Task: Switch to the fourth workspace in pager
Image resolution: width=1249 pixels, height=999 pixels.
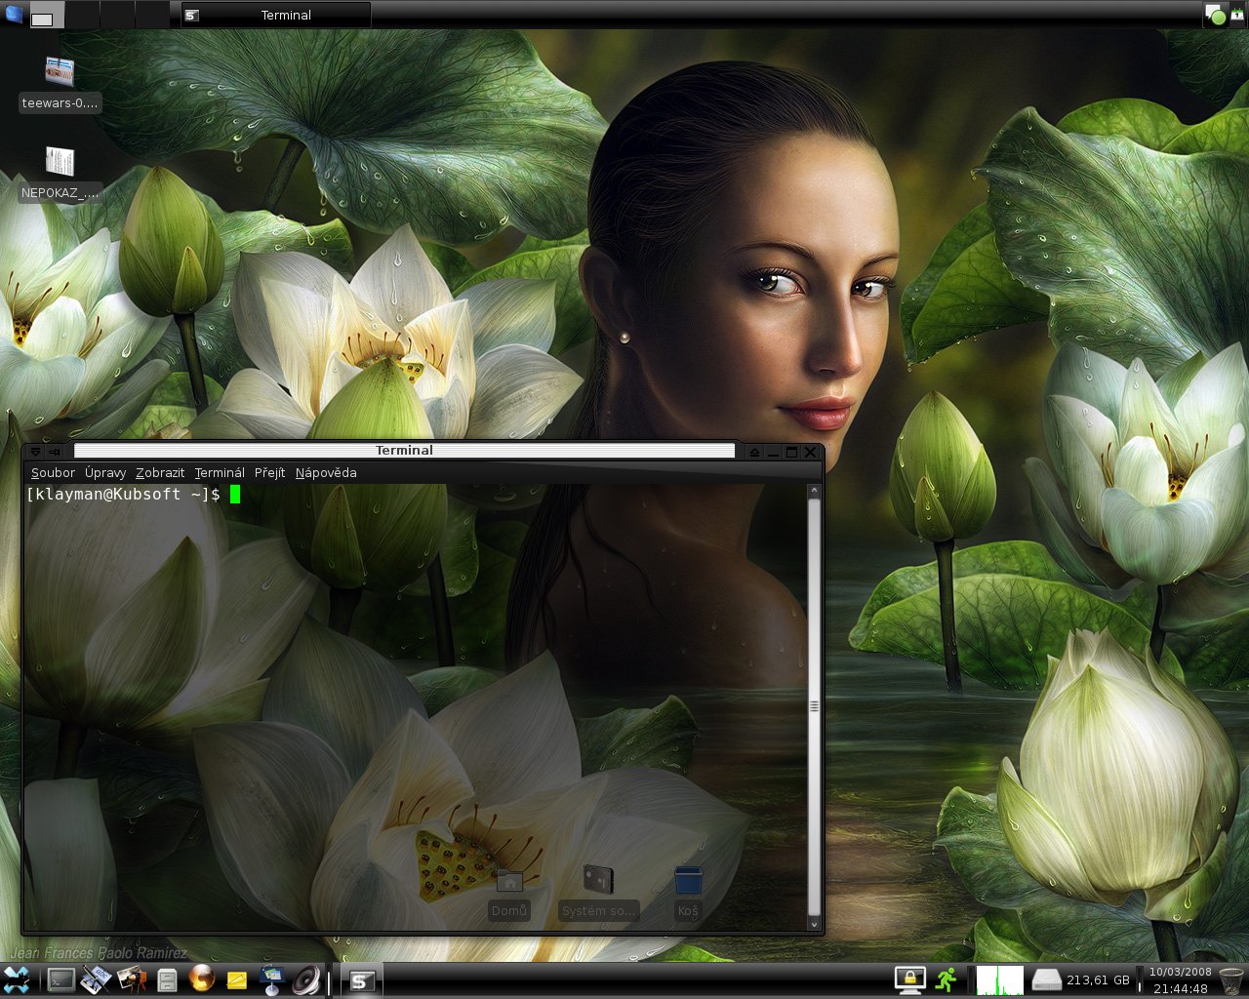Action: pos(152,15)
